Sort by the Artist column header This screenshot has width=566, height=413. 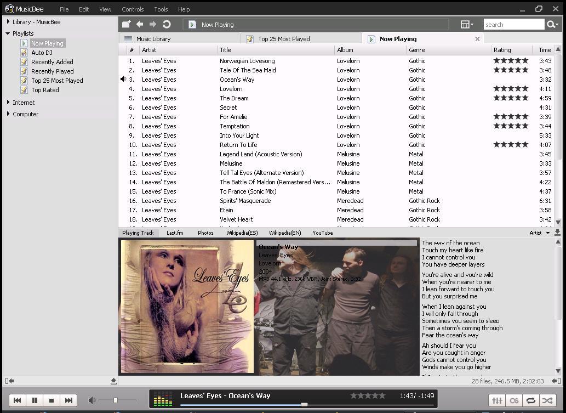click(x=178, y=50)
